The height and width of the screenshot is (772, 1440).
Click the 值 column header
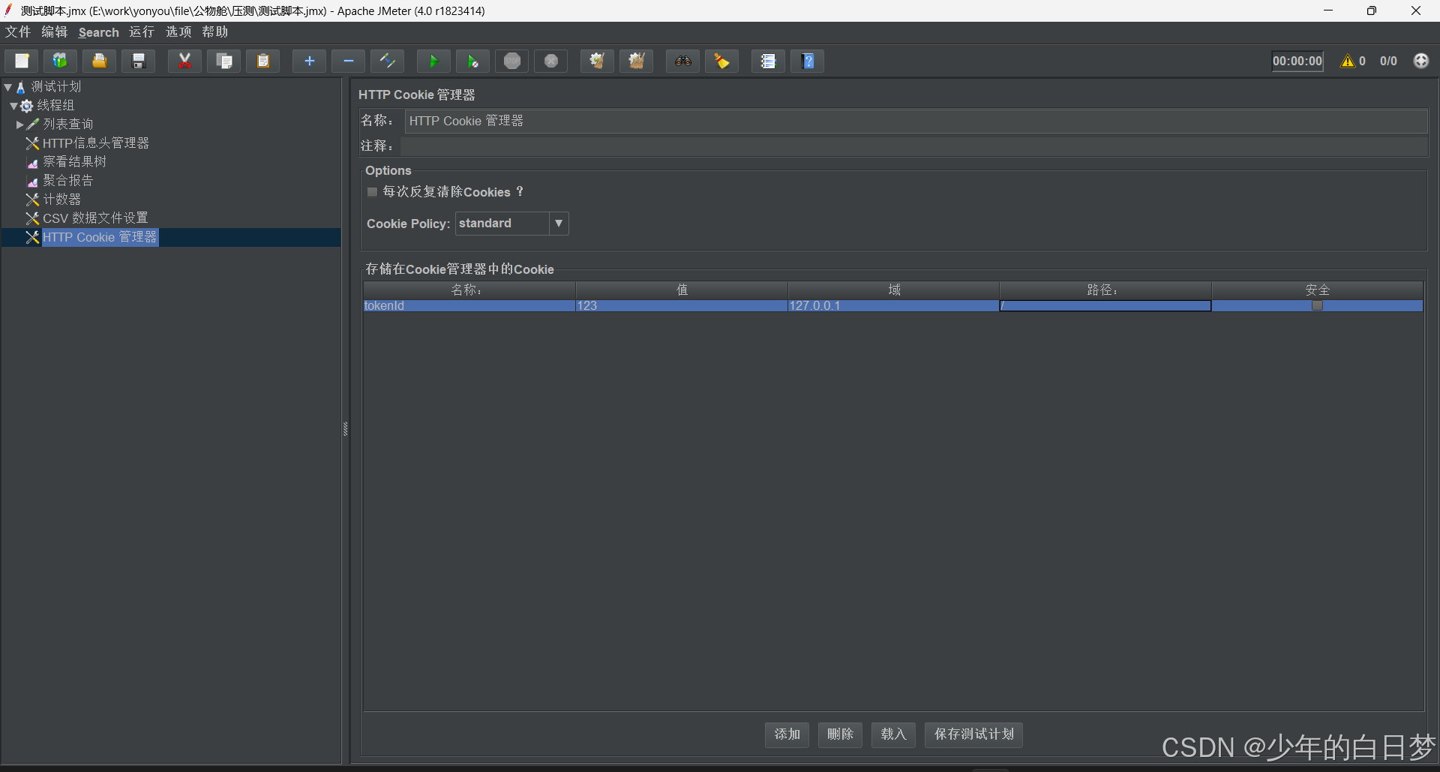pyautogui.click(x=682, y=290)
